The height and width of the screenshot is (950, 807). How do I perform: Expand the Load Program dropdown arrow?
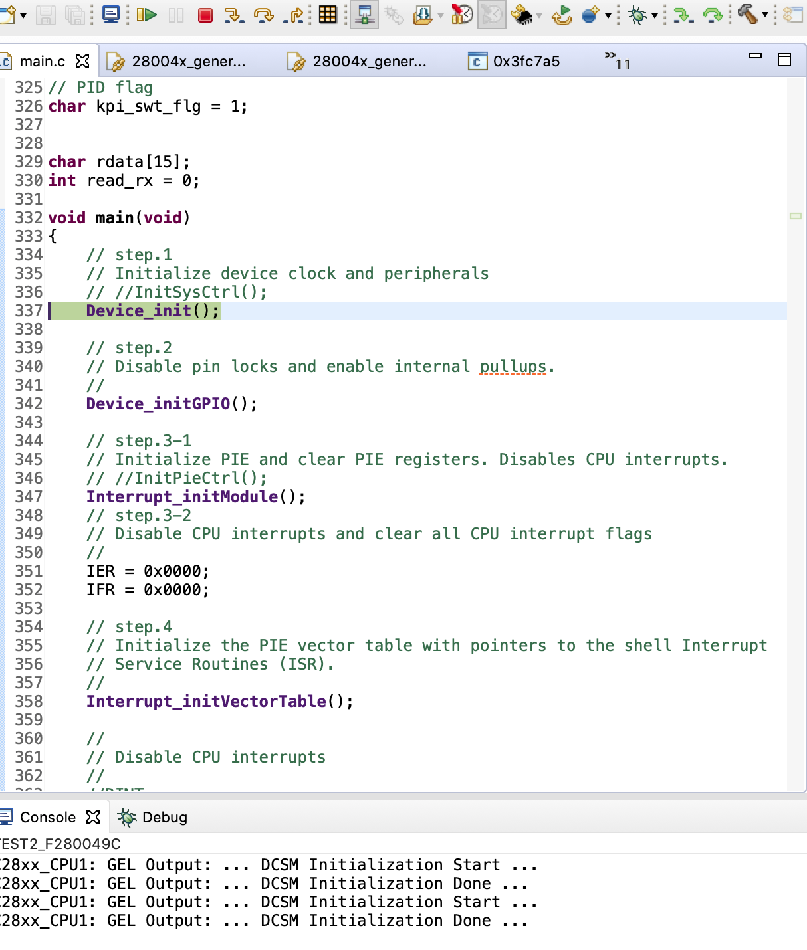440,15
